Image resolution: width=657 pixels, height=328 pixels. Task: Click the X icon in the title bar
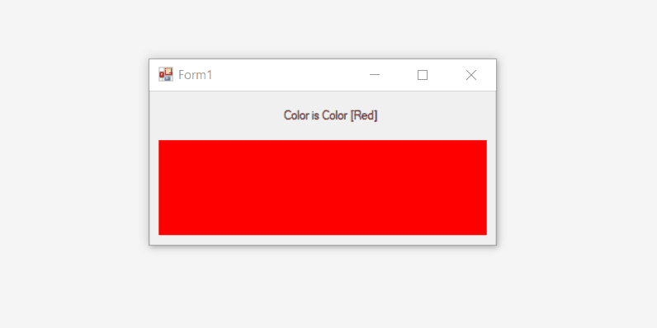471,75
